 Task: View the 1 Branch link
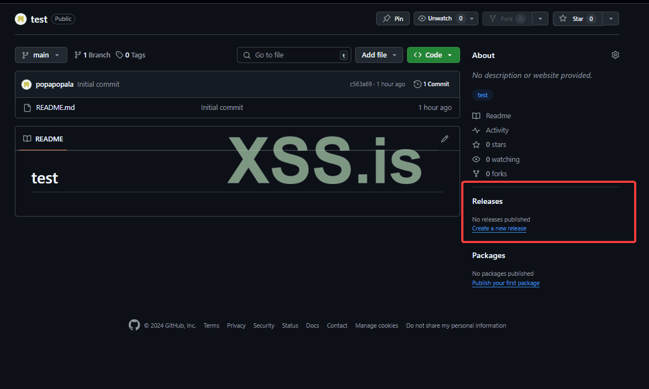click(92, 55)
